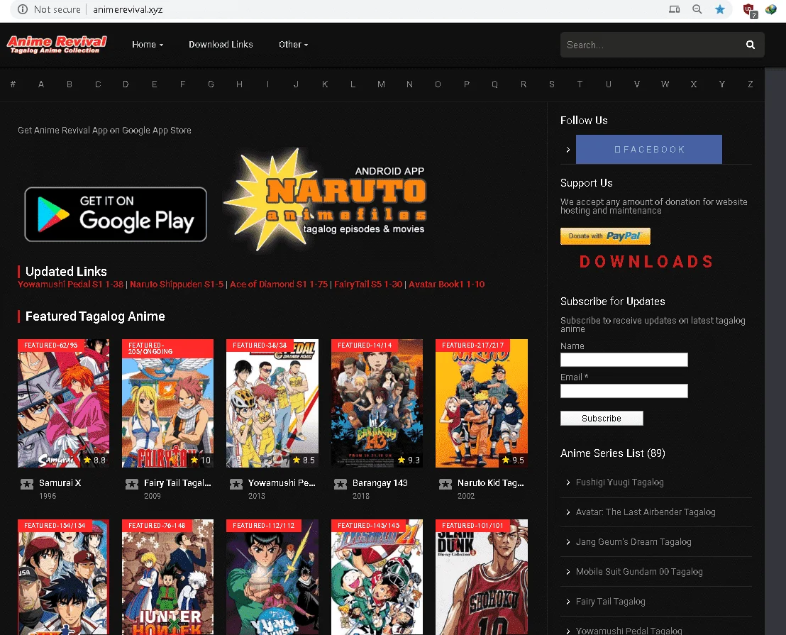Click the movie icon next to Fairy Tail Tagal...
This screenshot has height=635, width=786.
(x=132, y=484)
